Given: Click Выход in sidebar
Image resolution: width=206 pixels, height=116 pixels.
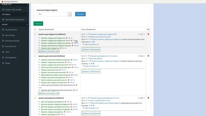Looking at the screenshot, I should [x=7, y=63].
